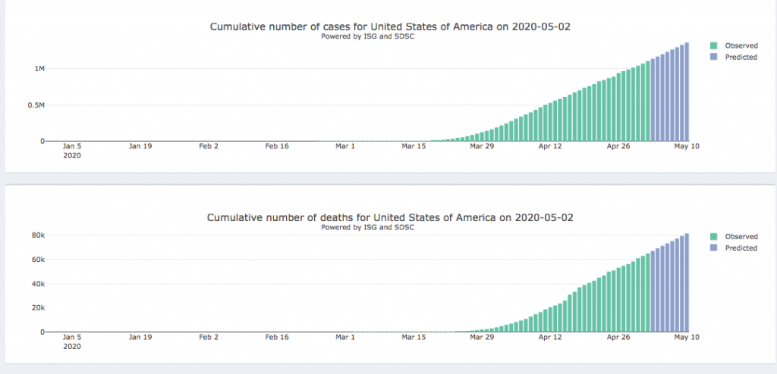Click the cumulative cases chart title
This screenshot has width=777, height=374.
[389, 26]
